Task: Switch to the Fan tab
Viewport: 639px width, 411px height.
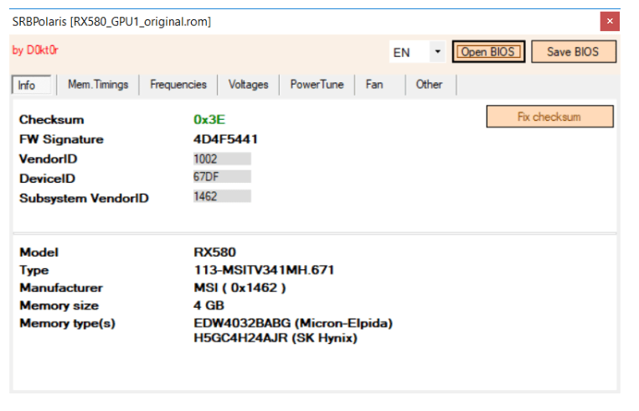Action: coord(374,85)
